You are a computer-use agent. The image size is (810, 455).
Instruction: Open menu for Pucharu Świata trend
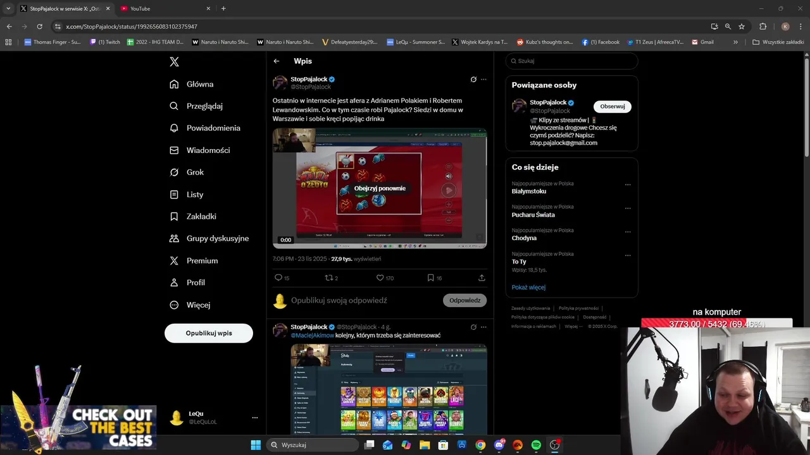[x=628, y=209]
